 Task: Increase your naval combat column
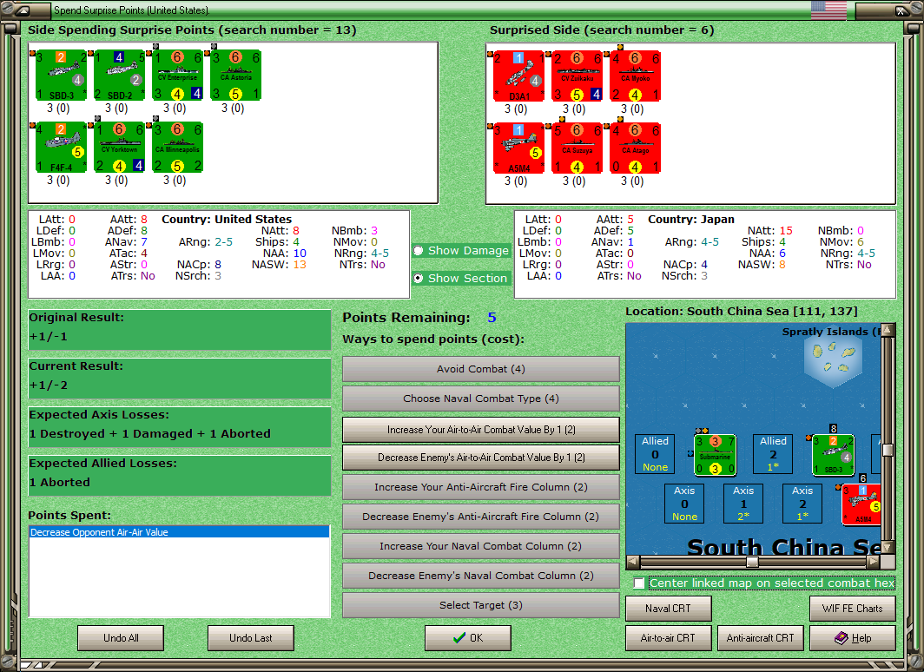pos(481,546)
